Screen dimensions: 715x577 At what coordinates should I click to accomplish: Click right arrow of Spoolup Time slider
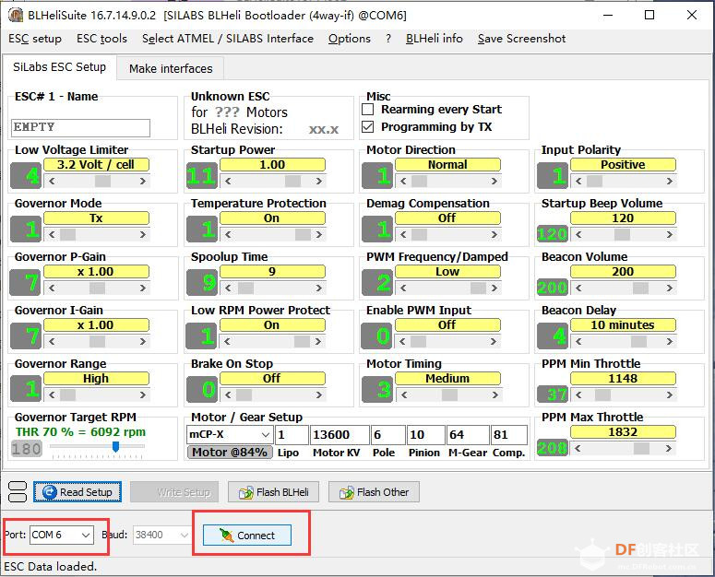pos(318,288)
